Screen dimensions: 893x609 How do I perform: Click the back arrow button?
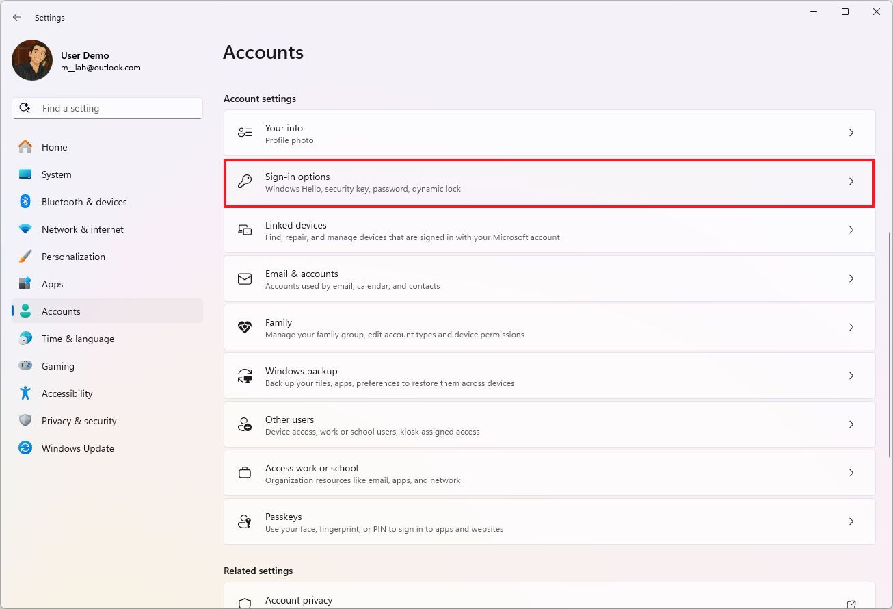tap(17, 17)
